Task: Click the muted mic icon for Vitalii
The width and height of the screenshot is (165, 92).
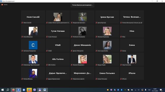Action: click(47, 51)
